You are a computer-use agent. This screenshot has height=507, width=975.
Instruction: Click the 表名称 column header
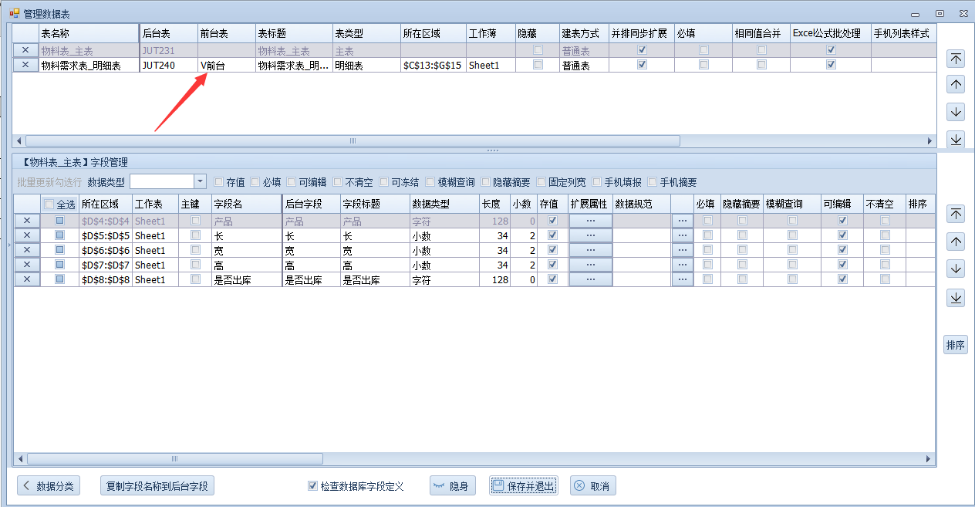pyautogui.click(x=87, y=34)
